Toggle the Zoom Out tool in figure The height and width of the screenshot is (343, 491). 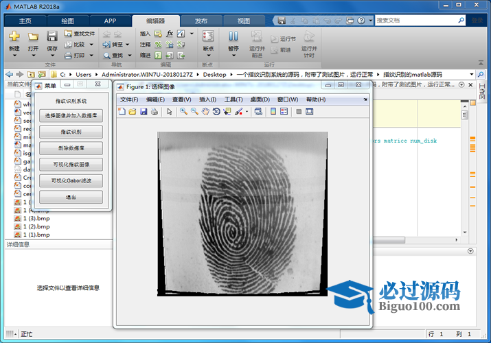point(195,112)
